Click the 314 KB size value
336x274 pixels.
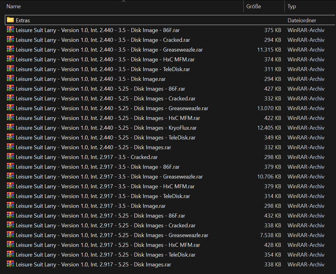(x=273, y=196)
